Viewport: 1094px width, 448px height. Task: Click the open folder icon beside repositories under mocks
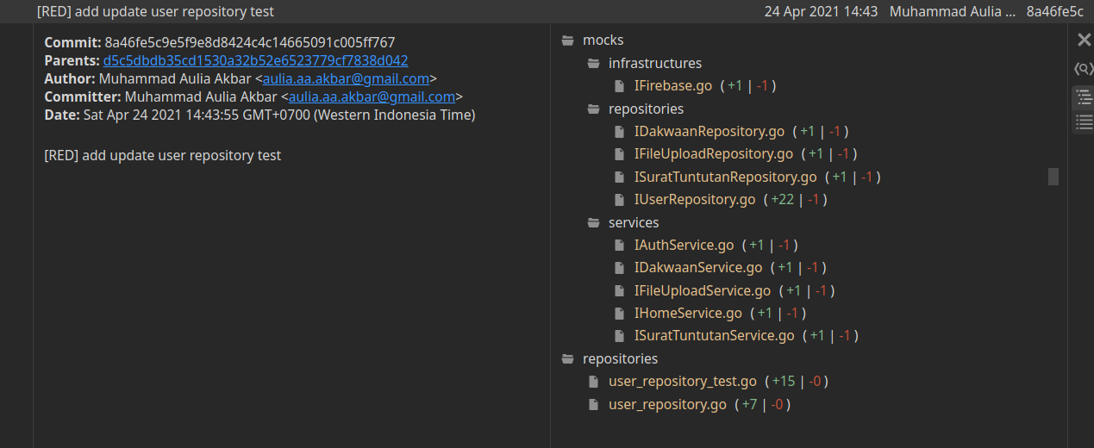point(593,109)
